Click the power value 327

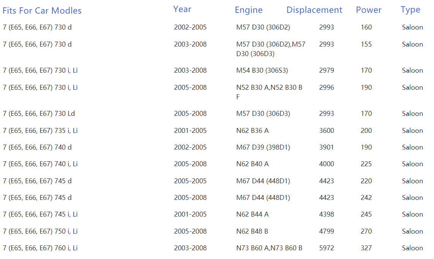(366, 248)
